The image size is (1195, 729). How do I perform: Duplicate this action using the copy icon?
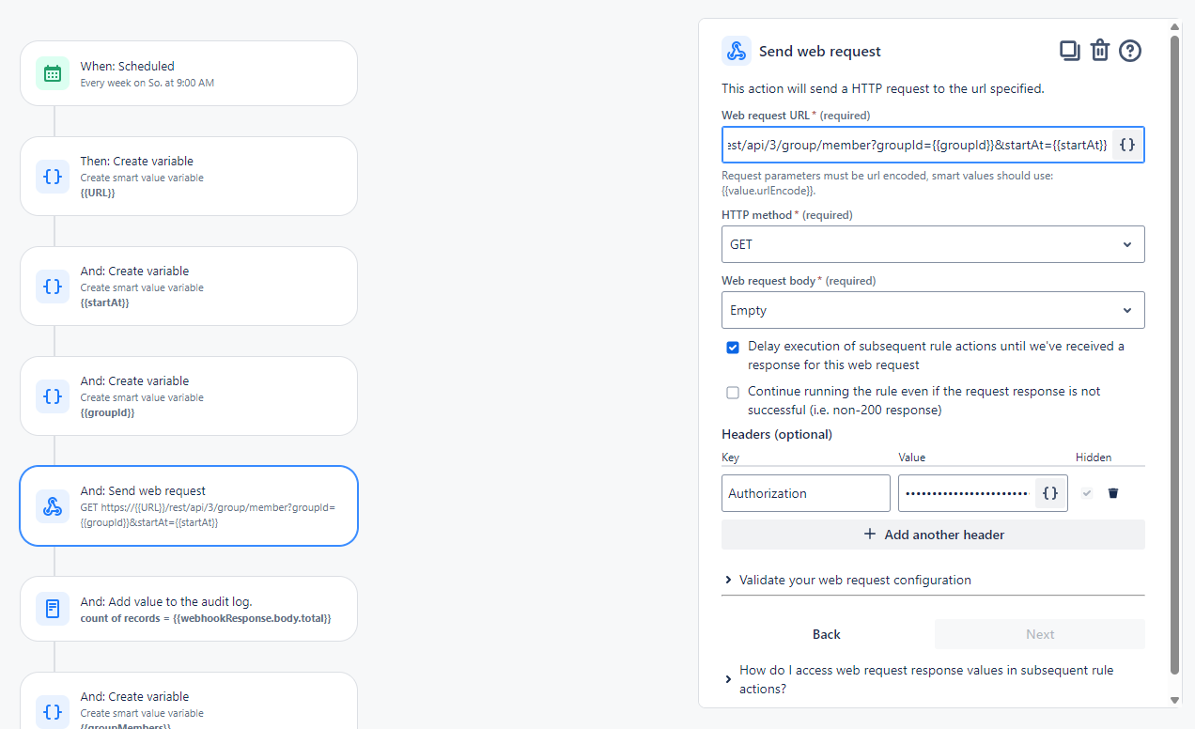[1069, 51]
